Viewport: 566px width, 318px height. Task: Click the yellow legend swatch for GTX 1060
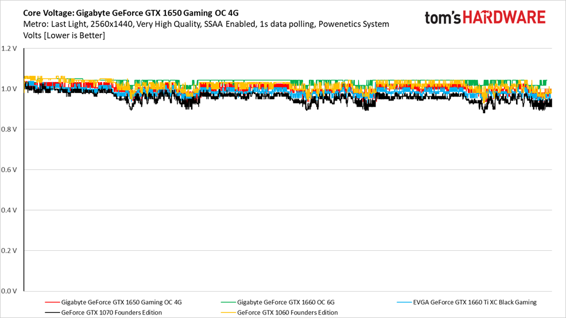tap(228, 313)
